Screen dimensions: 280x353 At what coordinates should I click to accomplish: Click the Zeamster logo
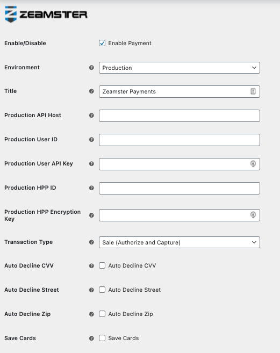pyautogui.click(x=46, y=15)
